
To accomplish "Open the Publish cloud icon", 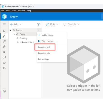I will pos(4,63).
